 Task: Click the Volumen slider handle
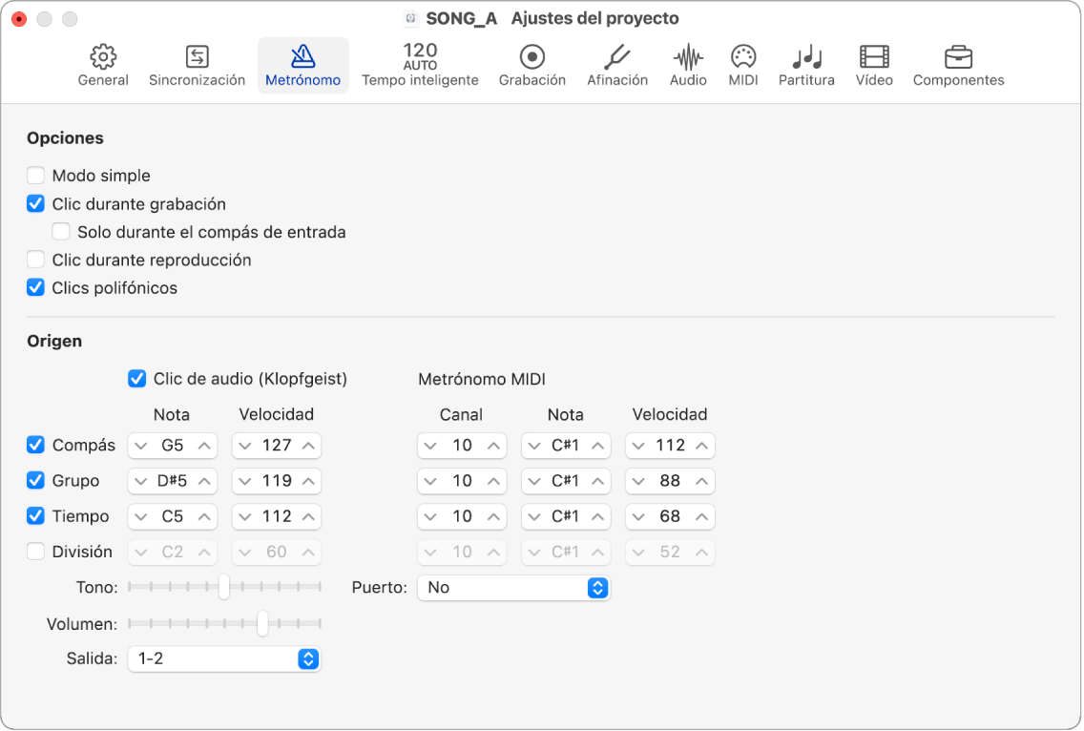pyautogui.click(x=261, y=624)
